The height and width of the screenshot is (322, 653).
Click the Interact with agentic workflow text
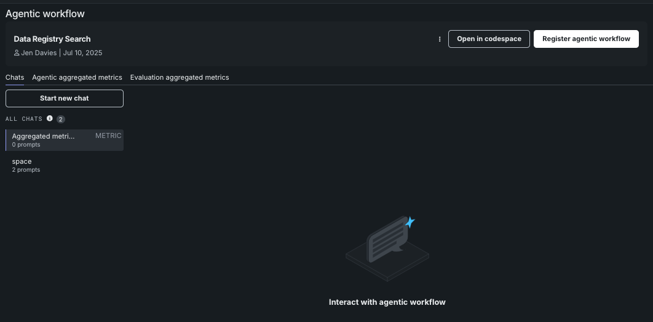click(387, 302)
